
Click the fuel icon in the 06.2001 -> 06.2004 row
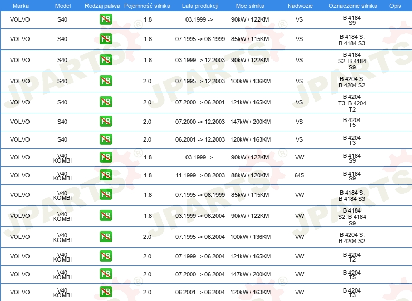(x=105, y=292)
